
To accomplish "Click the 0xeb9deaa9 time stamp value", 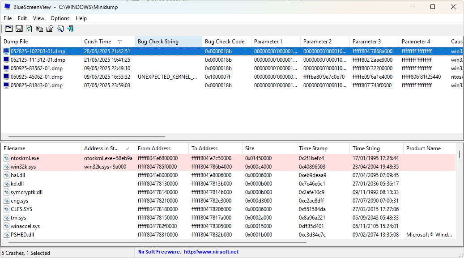I will coord(312,175).
